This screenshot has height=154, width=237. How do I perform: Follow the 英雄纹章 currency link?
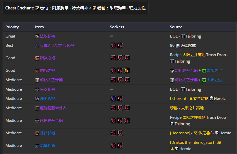(188, 45)
